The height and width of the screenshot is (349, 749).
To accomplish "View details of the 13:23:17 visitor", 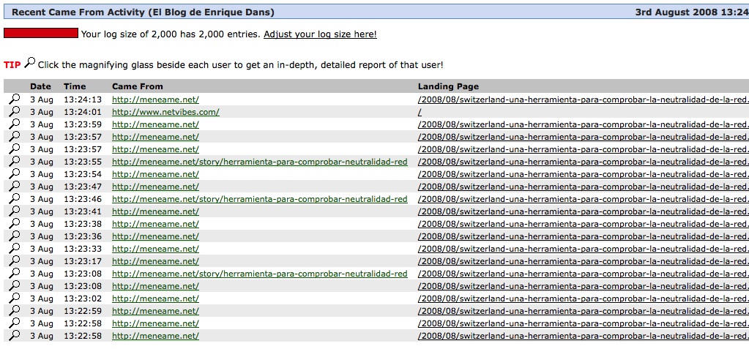I will 14,261.
